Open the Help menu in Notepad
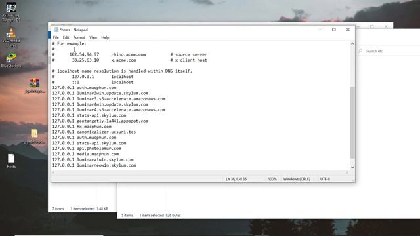The height and width of the screenshot is (236, 420). (x=105, y=37)
